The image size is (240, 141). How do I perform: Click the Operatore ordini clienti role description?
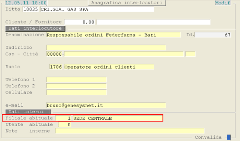click(109, 67)
